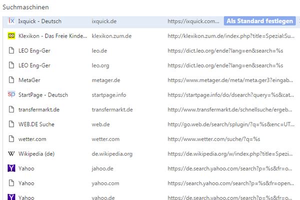Click the page icon beside WEB.DE Suche
This screenshot has height=200, width=300.
(11, 124)
